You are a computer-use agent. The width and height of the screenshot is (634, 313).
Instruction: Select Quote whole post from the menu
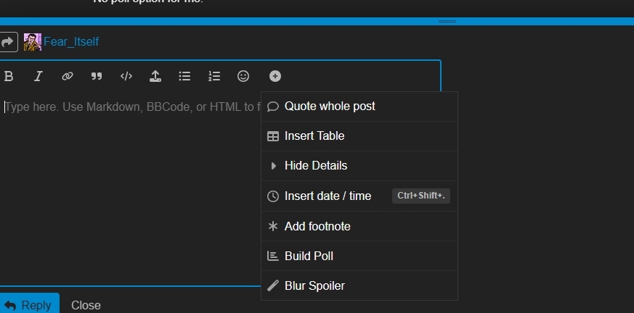pos(330,107)
